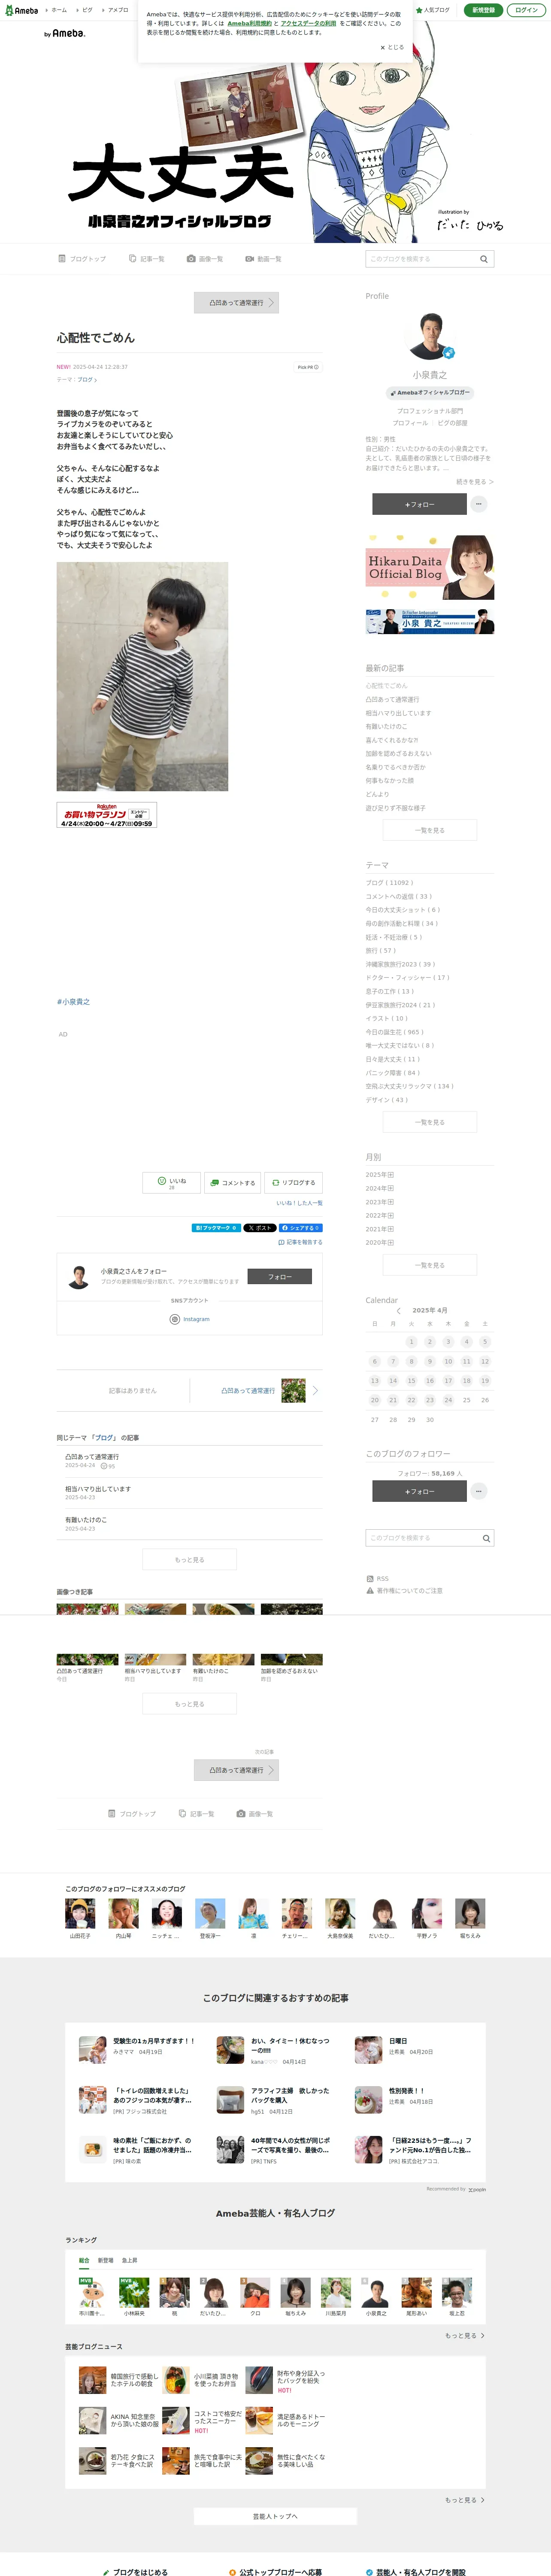The height and width of the screenshot is (2576, 551).
Task: Select the 新登場 ranking tab
Action: [x=105, y=2260]
